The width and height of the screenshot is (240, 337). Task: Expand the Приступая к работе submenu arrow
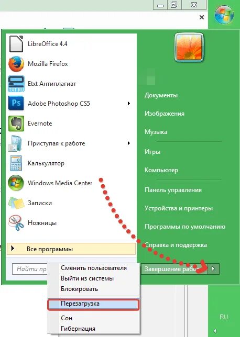pos(129,143)
